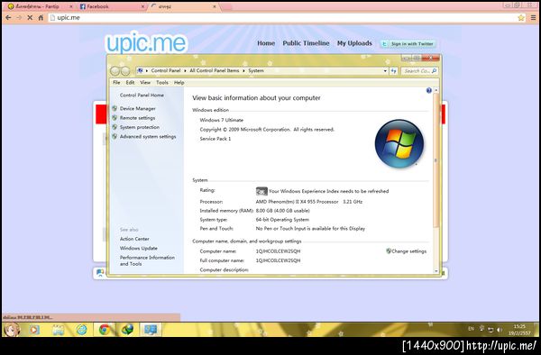
Task: Open the Chrome hamburger menu
Action: click(x=534, y=18)
